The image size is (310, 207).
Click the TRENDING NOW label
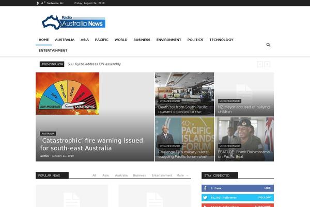point(52,64)
